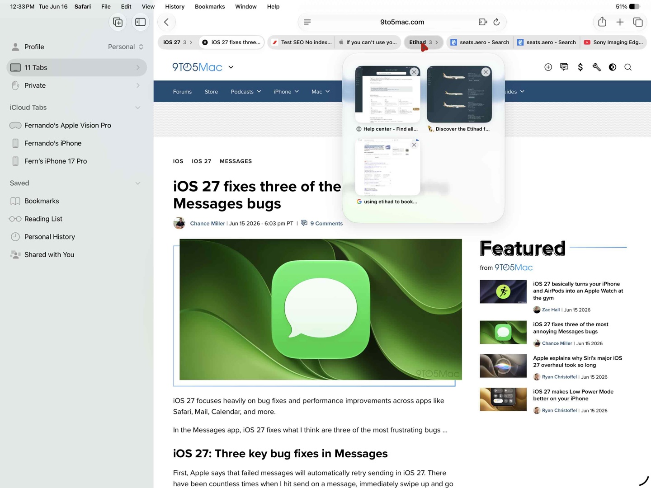Open the Discover the Etihad tab thumbnail

pyautogui.click(x=459, y=94)
